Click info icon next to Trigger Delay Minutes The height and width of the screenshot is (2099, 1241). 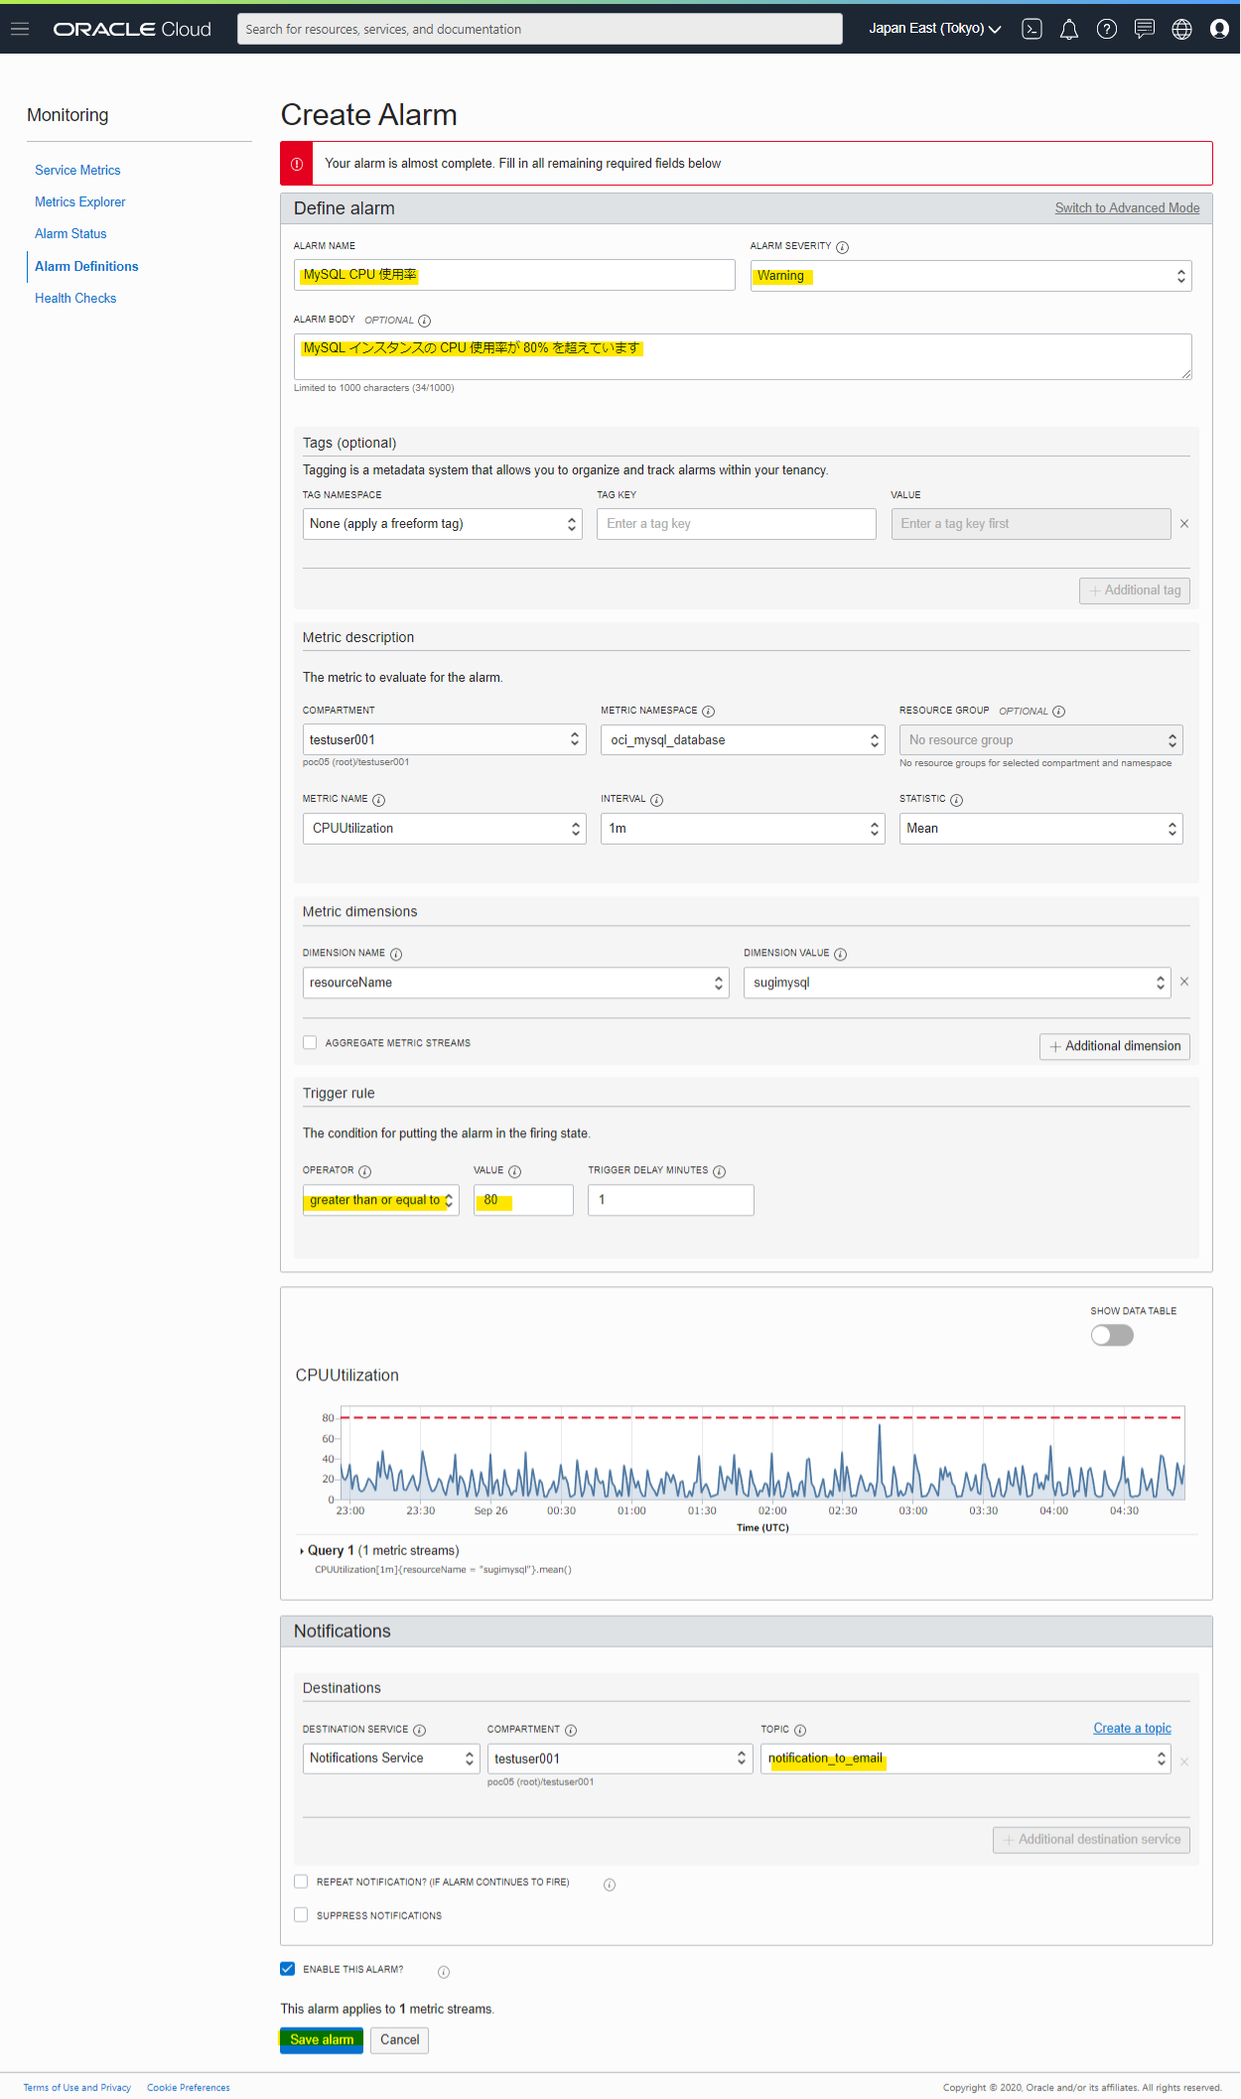(x=719, y=1172)
